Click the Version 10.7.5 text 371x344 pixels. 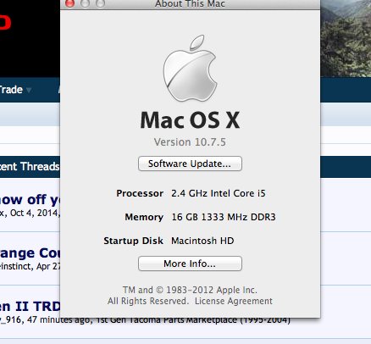tap(190, 142)
